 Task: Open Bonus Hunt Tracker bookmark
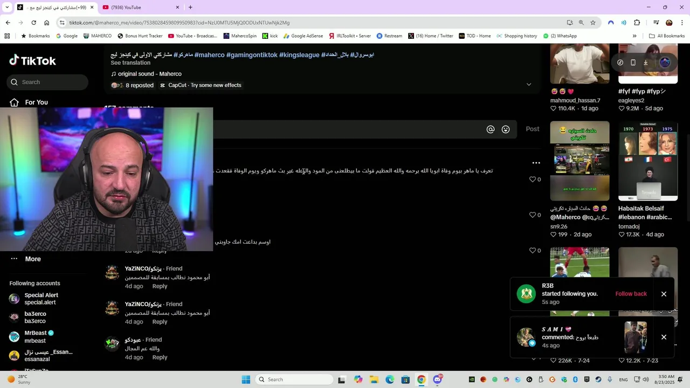coord(139,36)
